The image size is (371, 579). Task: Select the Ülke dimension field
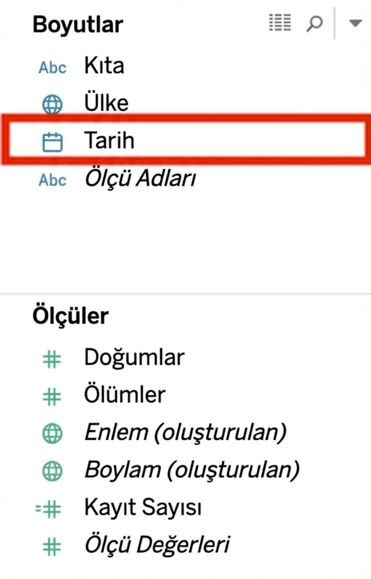pyautogui.click(x=106, y=104)
